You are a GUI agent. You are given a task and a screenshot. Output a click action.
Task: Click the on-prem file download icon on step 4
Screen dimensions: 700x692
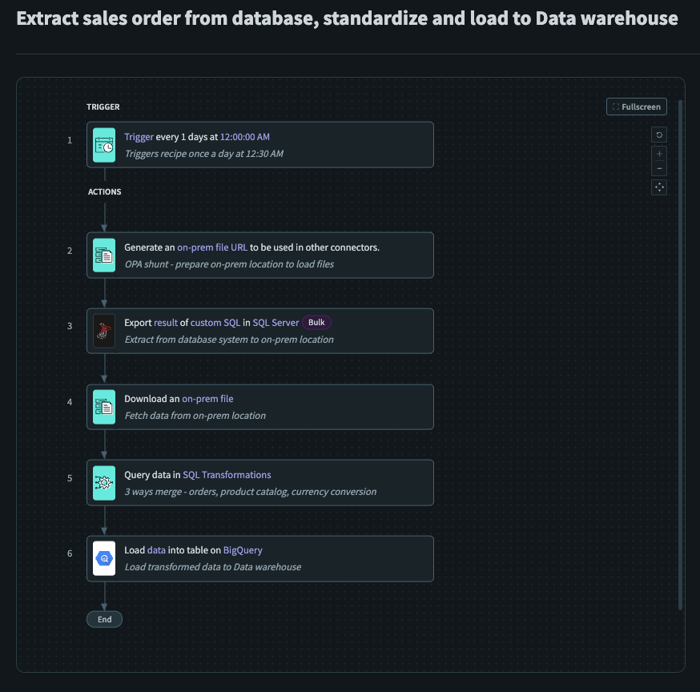pyautogui.click(x=103, y=407)
